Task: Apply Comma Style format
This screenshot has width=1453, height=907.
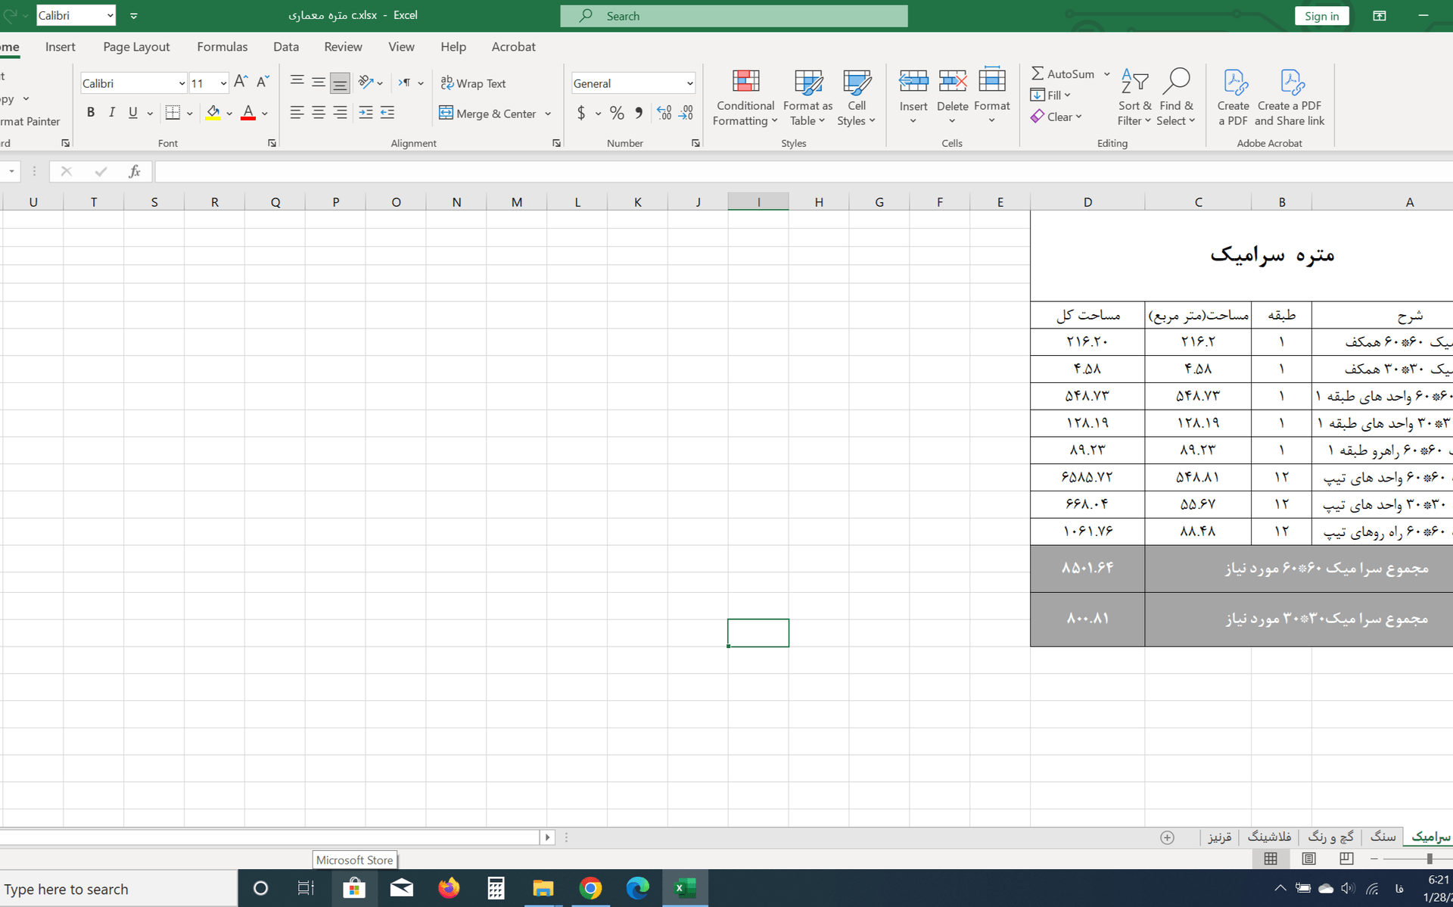Action: [x=639, y=113]
